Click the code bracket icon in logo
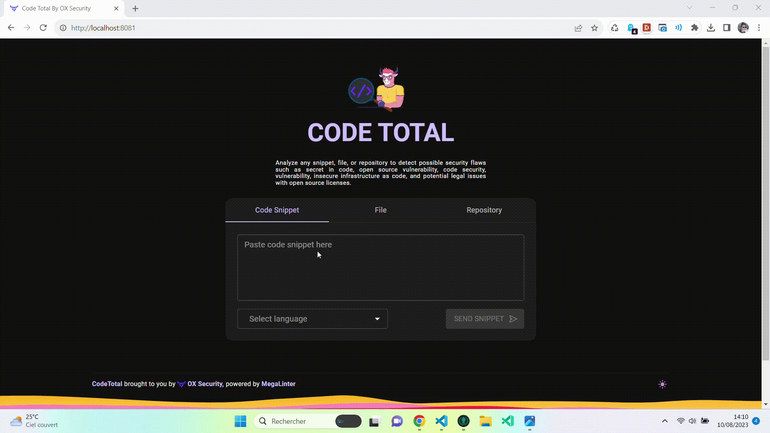The height and width of the screenshot is (433, 770). pos(362,91)
